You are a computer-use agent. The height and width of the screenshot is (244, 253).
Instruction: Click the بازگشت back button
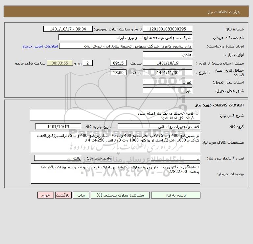(x=63, y=195)
